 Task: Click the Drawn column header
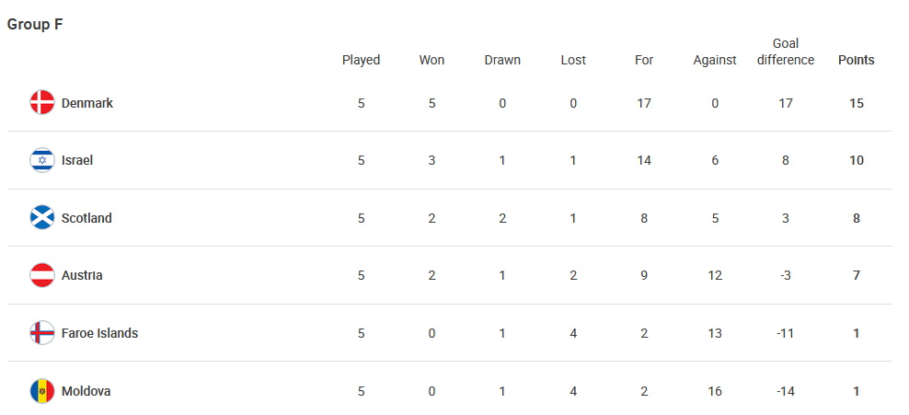point(502,61)
